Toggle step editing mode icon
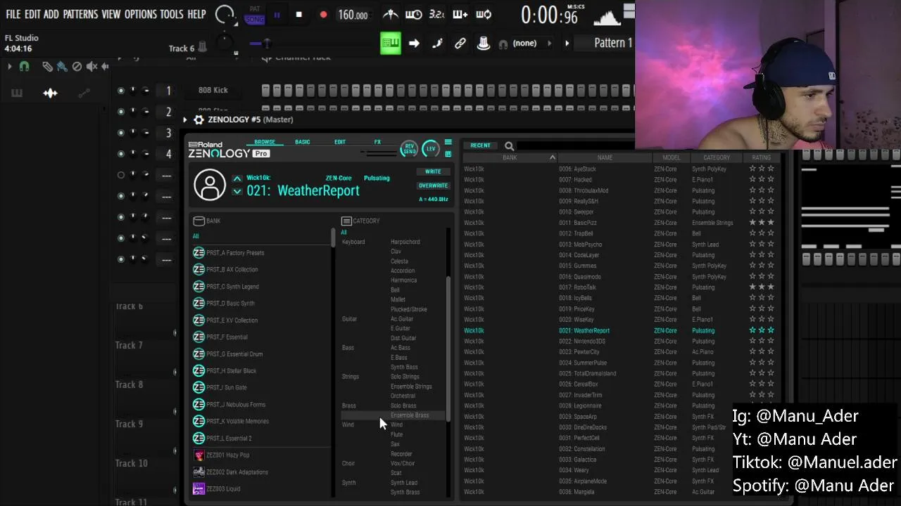901x506 pixels. tap(437, 44)
